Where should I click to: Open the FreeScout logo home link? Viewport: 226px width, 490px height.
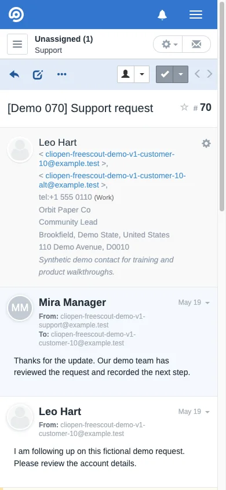16,15
